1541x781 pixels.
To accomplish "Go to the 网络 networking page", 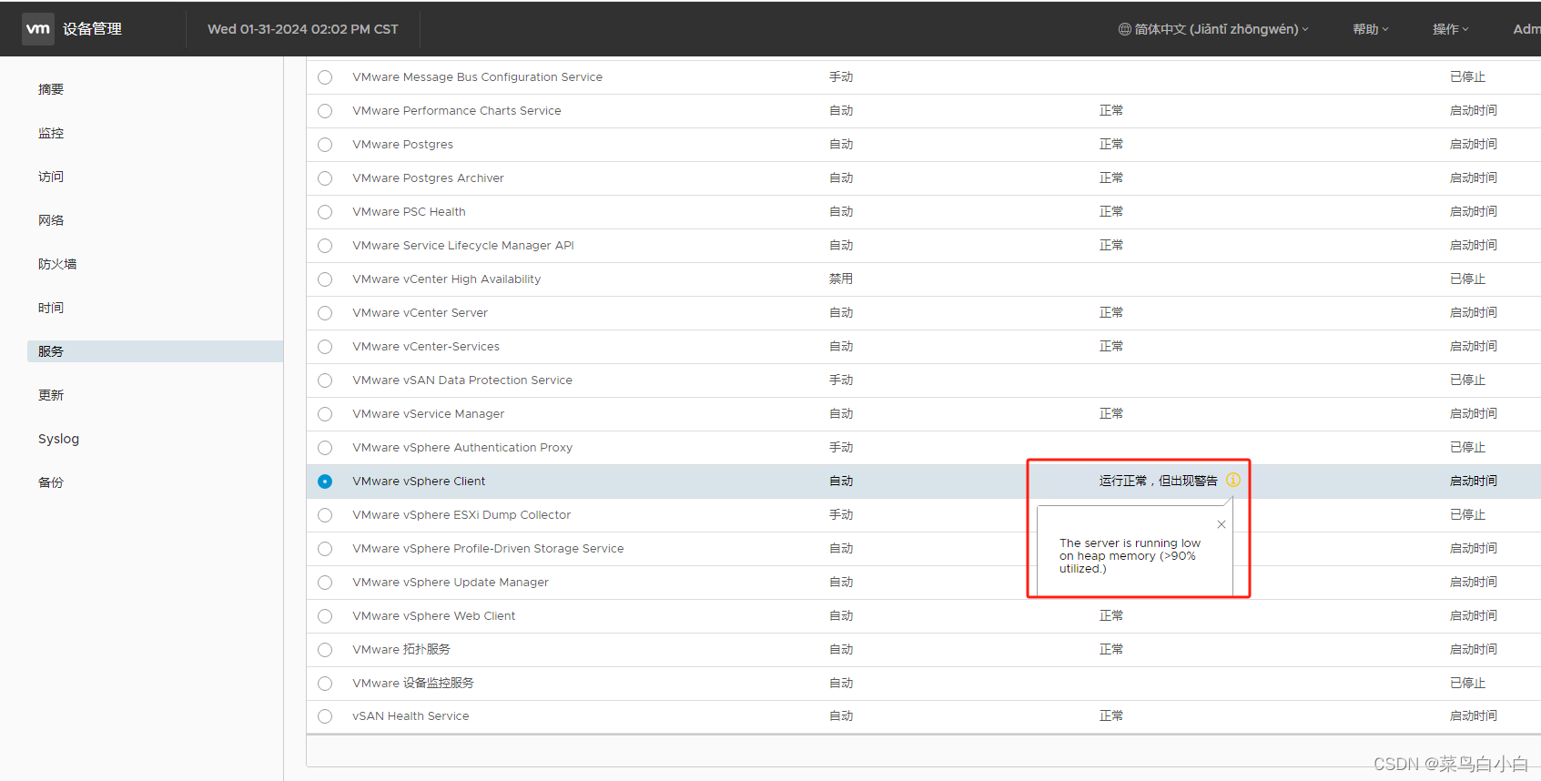I will [x=51, y=220].
